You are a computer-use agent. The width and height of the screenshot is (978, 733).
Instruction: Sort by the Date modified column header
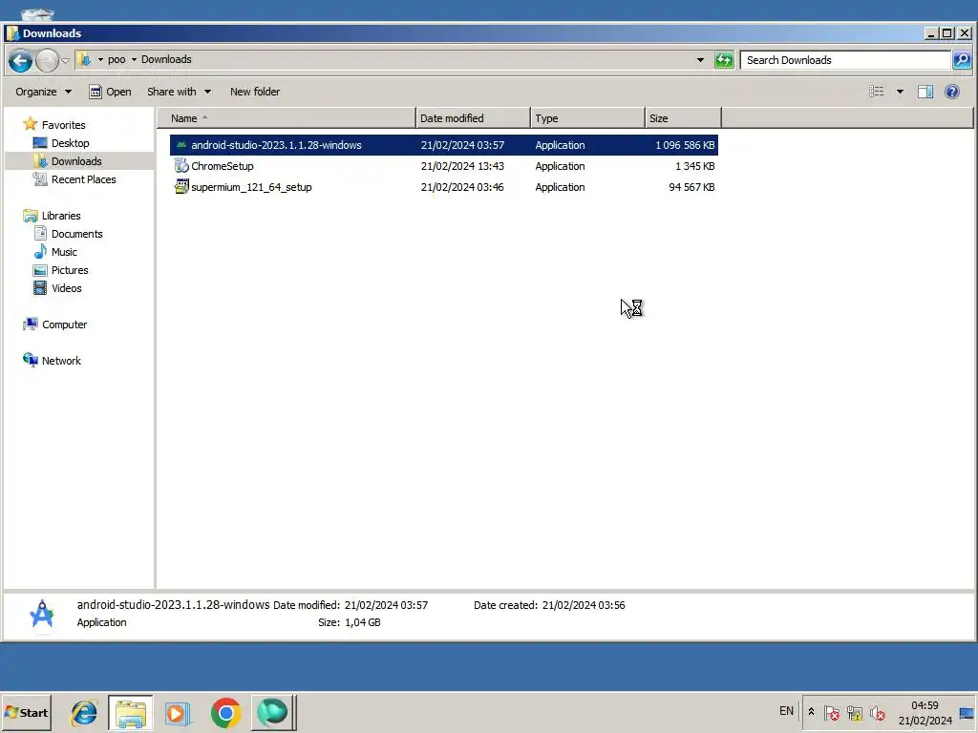tap(473, 117)
